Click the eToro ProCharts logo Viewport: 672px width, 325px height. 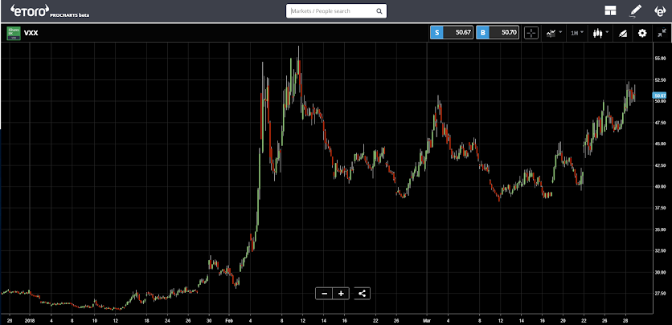coord(49,10)
